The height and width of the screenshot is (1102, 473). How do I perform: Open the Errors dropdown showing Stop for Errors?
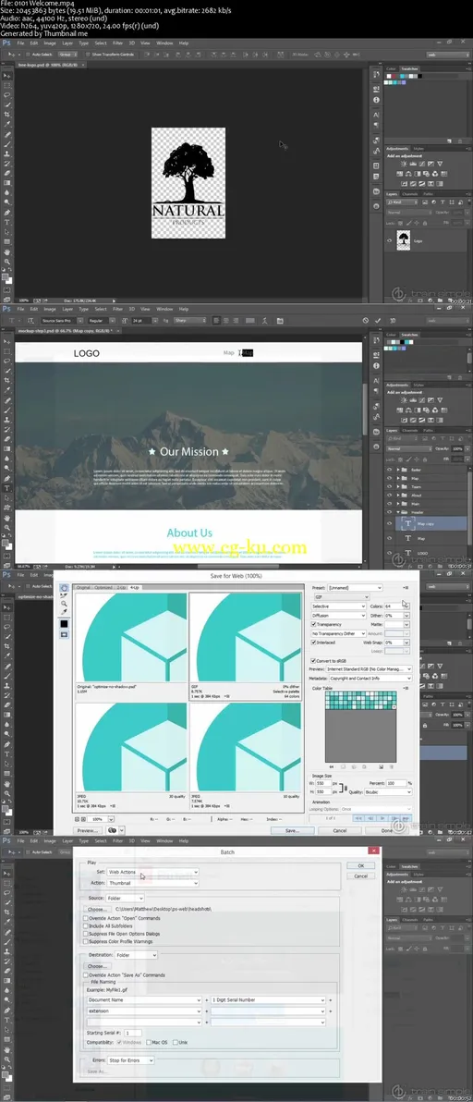tap(131, 1059)
